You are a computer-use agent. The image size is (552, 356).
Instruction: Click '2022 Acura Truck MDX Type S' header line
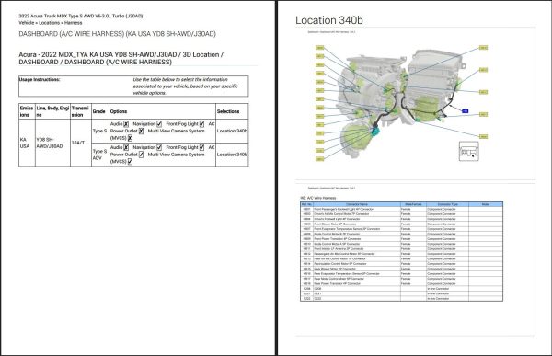[x=81, y=17]
